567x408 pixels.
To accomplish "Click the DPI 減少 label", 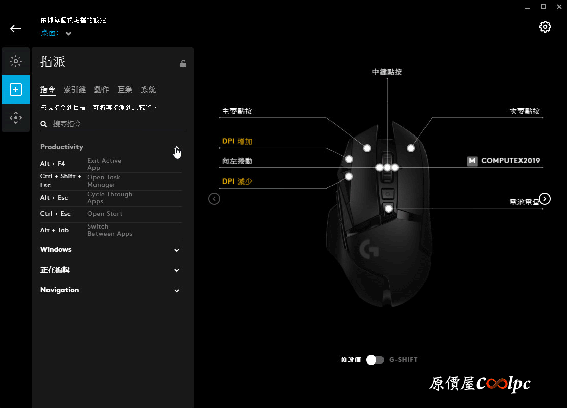I will click(x=237, y=181).
